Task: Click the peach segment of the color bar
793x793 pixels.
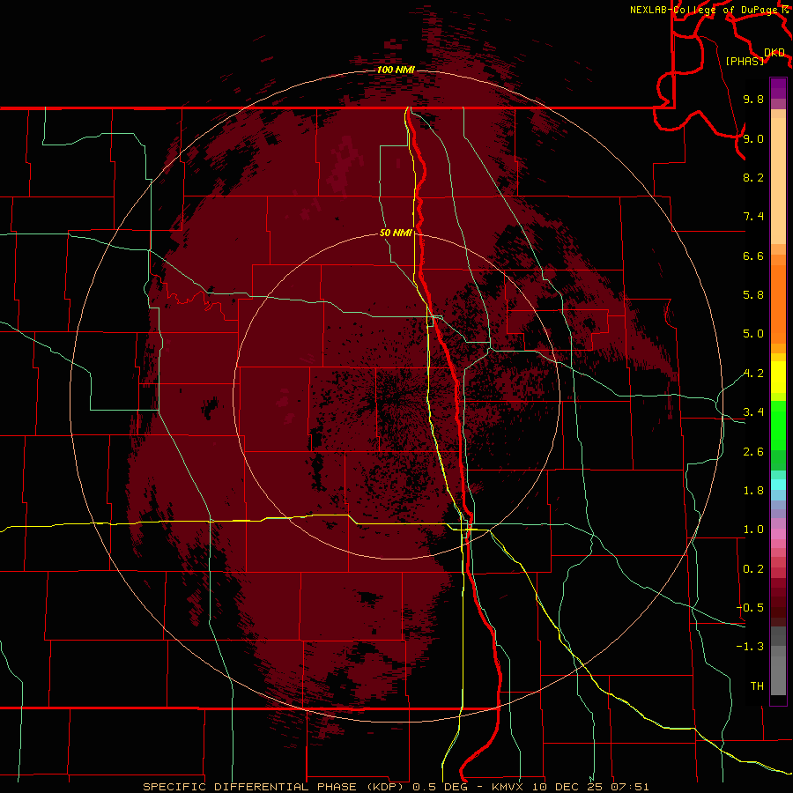Action: (778, 182)
